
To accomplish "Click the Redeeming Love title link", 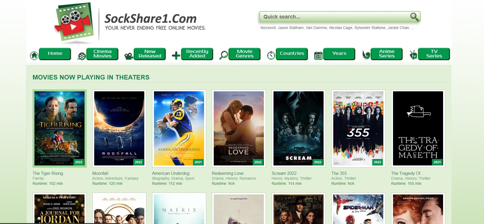I will pos(228,173).
